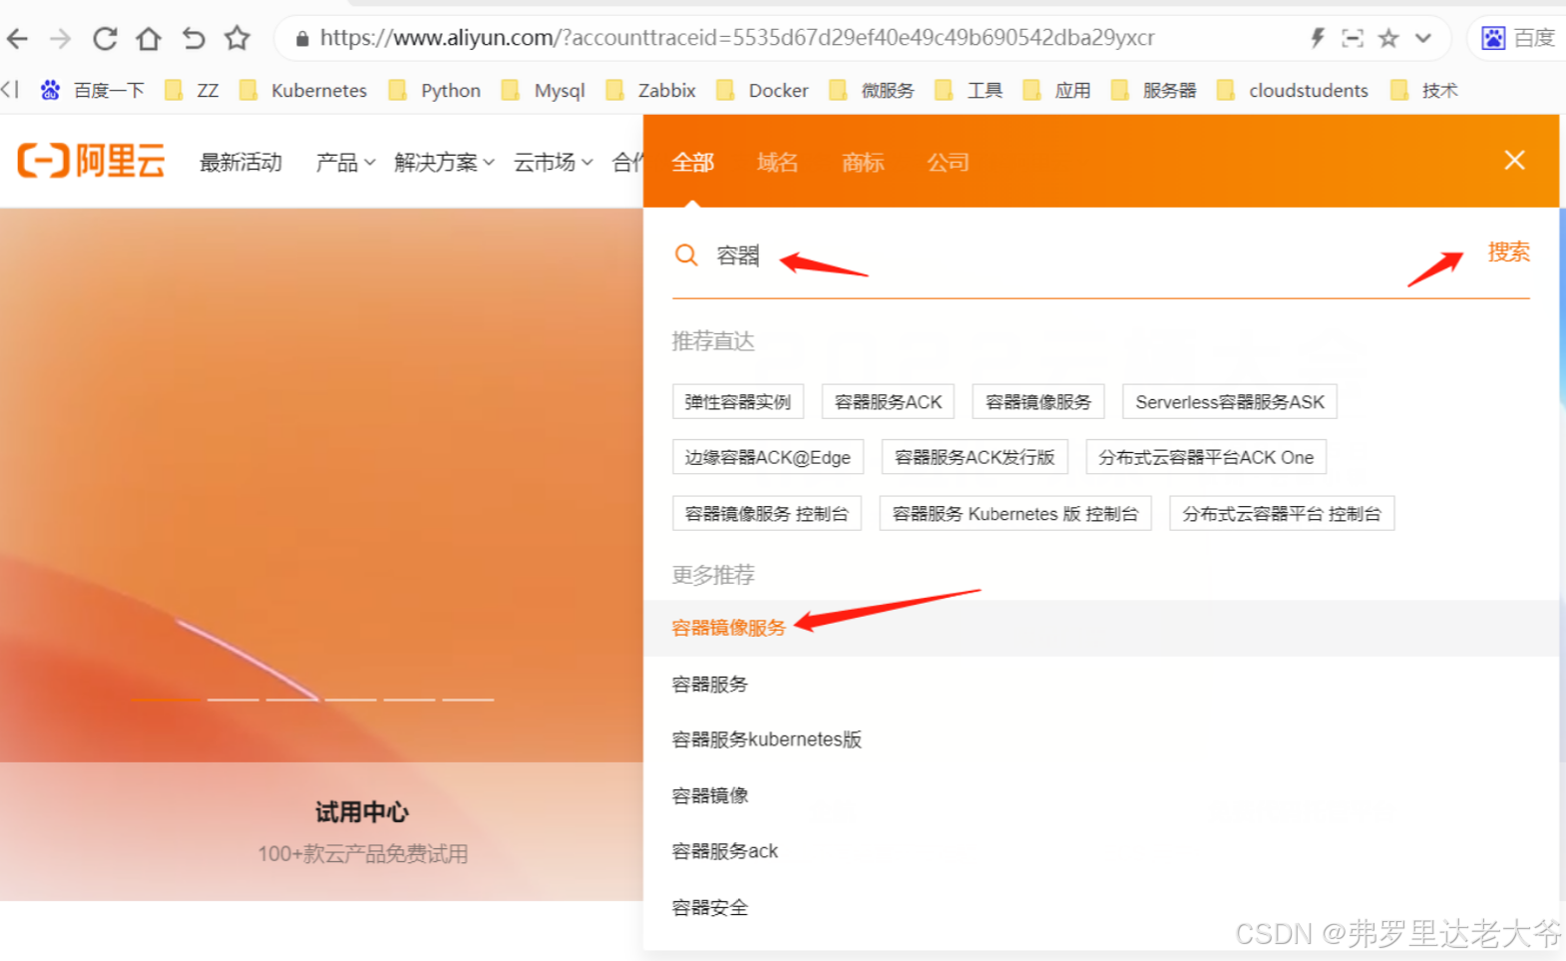The height and width of the screenshot is (961, 1566).
Task: Open the 试用中心 card
Action: tap(362, 831)
